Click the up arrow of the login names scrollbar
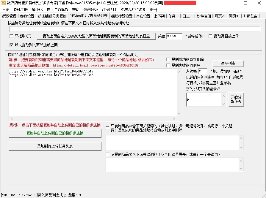This screenshot has width=266, height=198. tap(223, 96)
